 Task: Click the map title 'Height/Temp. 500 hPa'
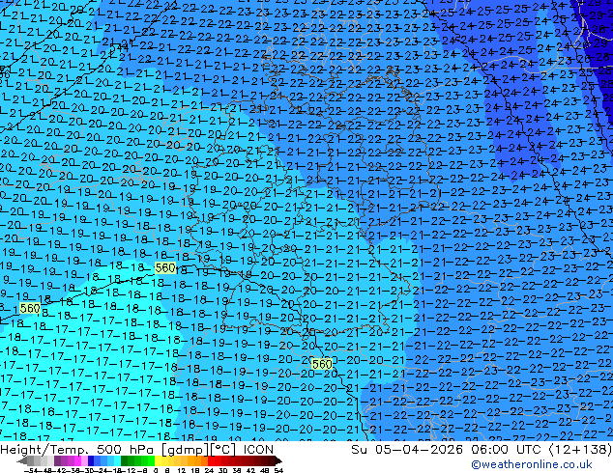[78, 449]
